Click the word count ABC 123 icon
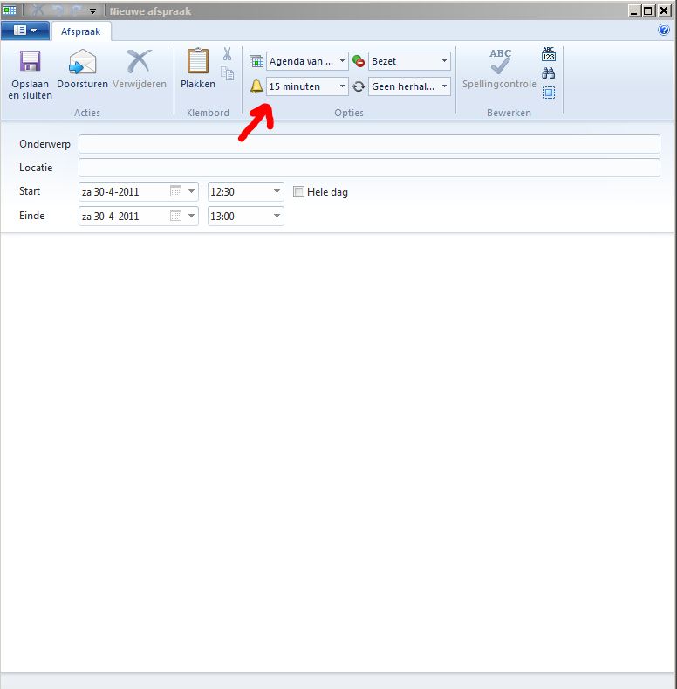Viewport: 677px width, 689px height. click(x=548, y=54)
